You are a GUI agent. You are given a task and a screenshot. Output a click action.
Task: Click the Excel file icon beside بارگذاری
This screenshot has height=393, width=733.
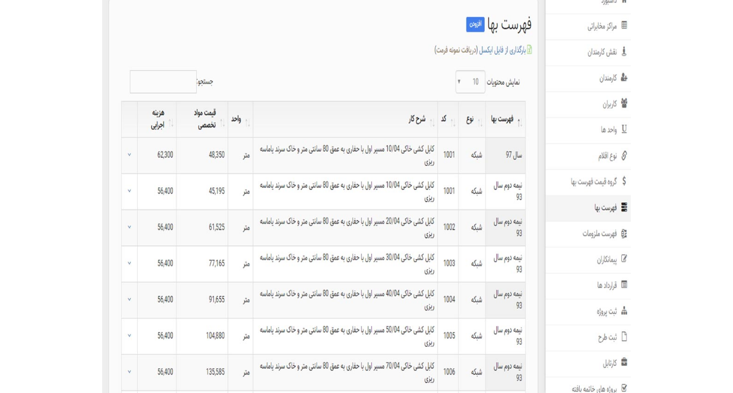529,50
